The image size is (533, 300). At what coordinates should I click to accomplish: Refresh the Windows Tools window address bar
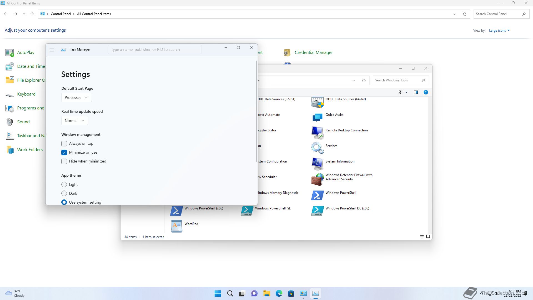[364, 81]
